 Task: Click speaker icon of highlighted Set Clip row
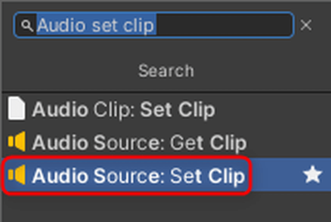coord(17,175)
